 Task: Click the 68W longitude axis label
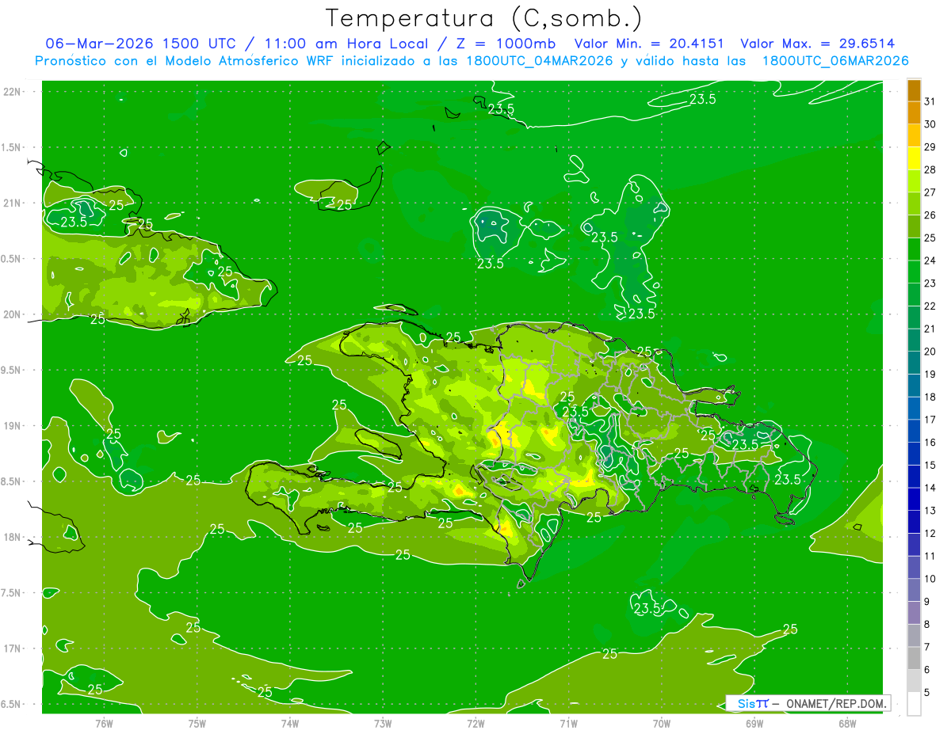point(847,723)
